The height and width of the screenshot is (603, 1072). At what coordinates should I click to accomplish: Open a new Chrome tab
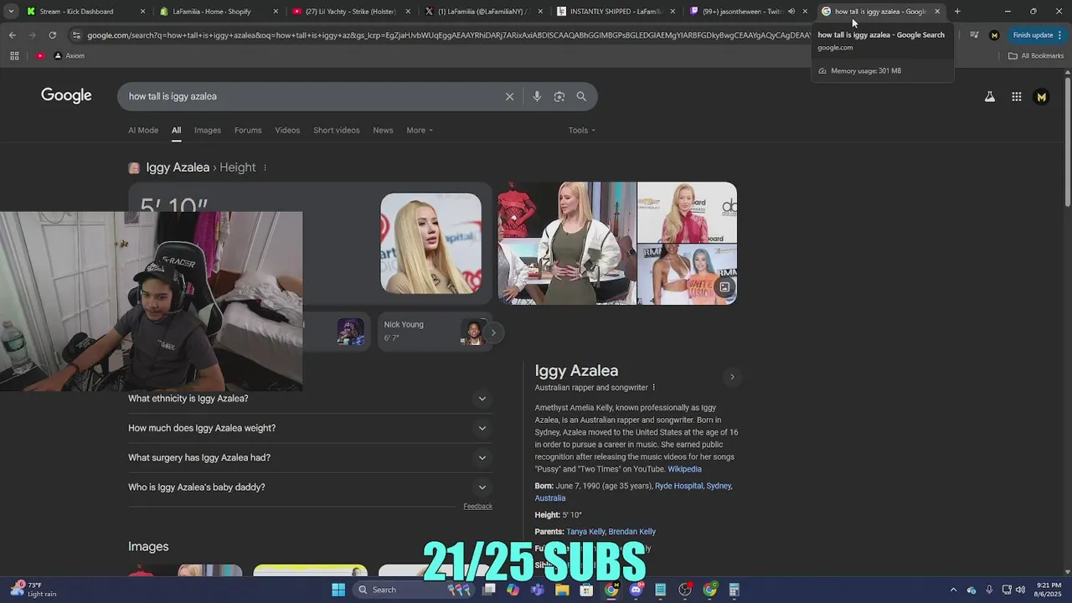point(957,12)
